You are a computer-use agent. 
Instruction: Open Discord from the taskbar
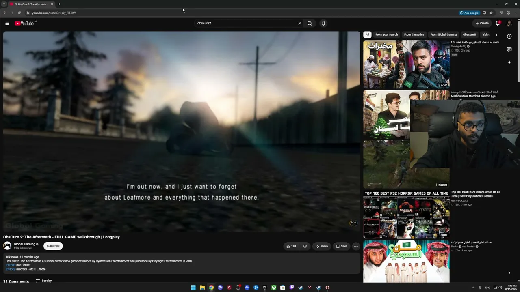tap(220, 288)
